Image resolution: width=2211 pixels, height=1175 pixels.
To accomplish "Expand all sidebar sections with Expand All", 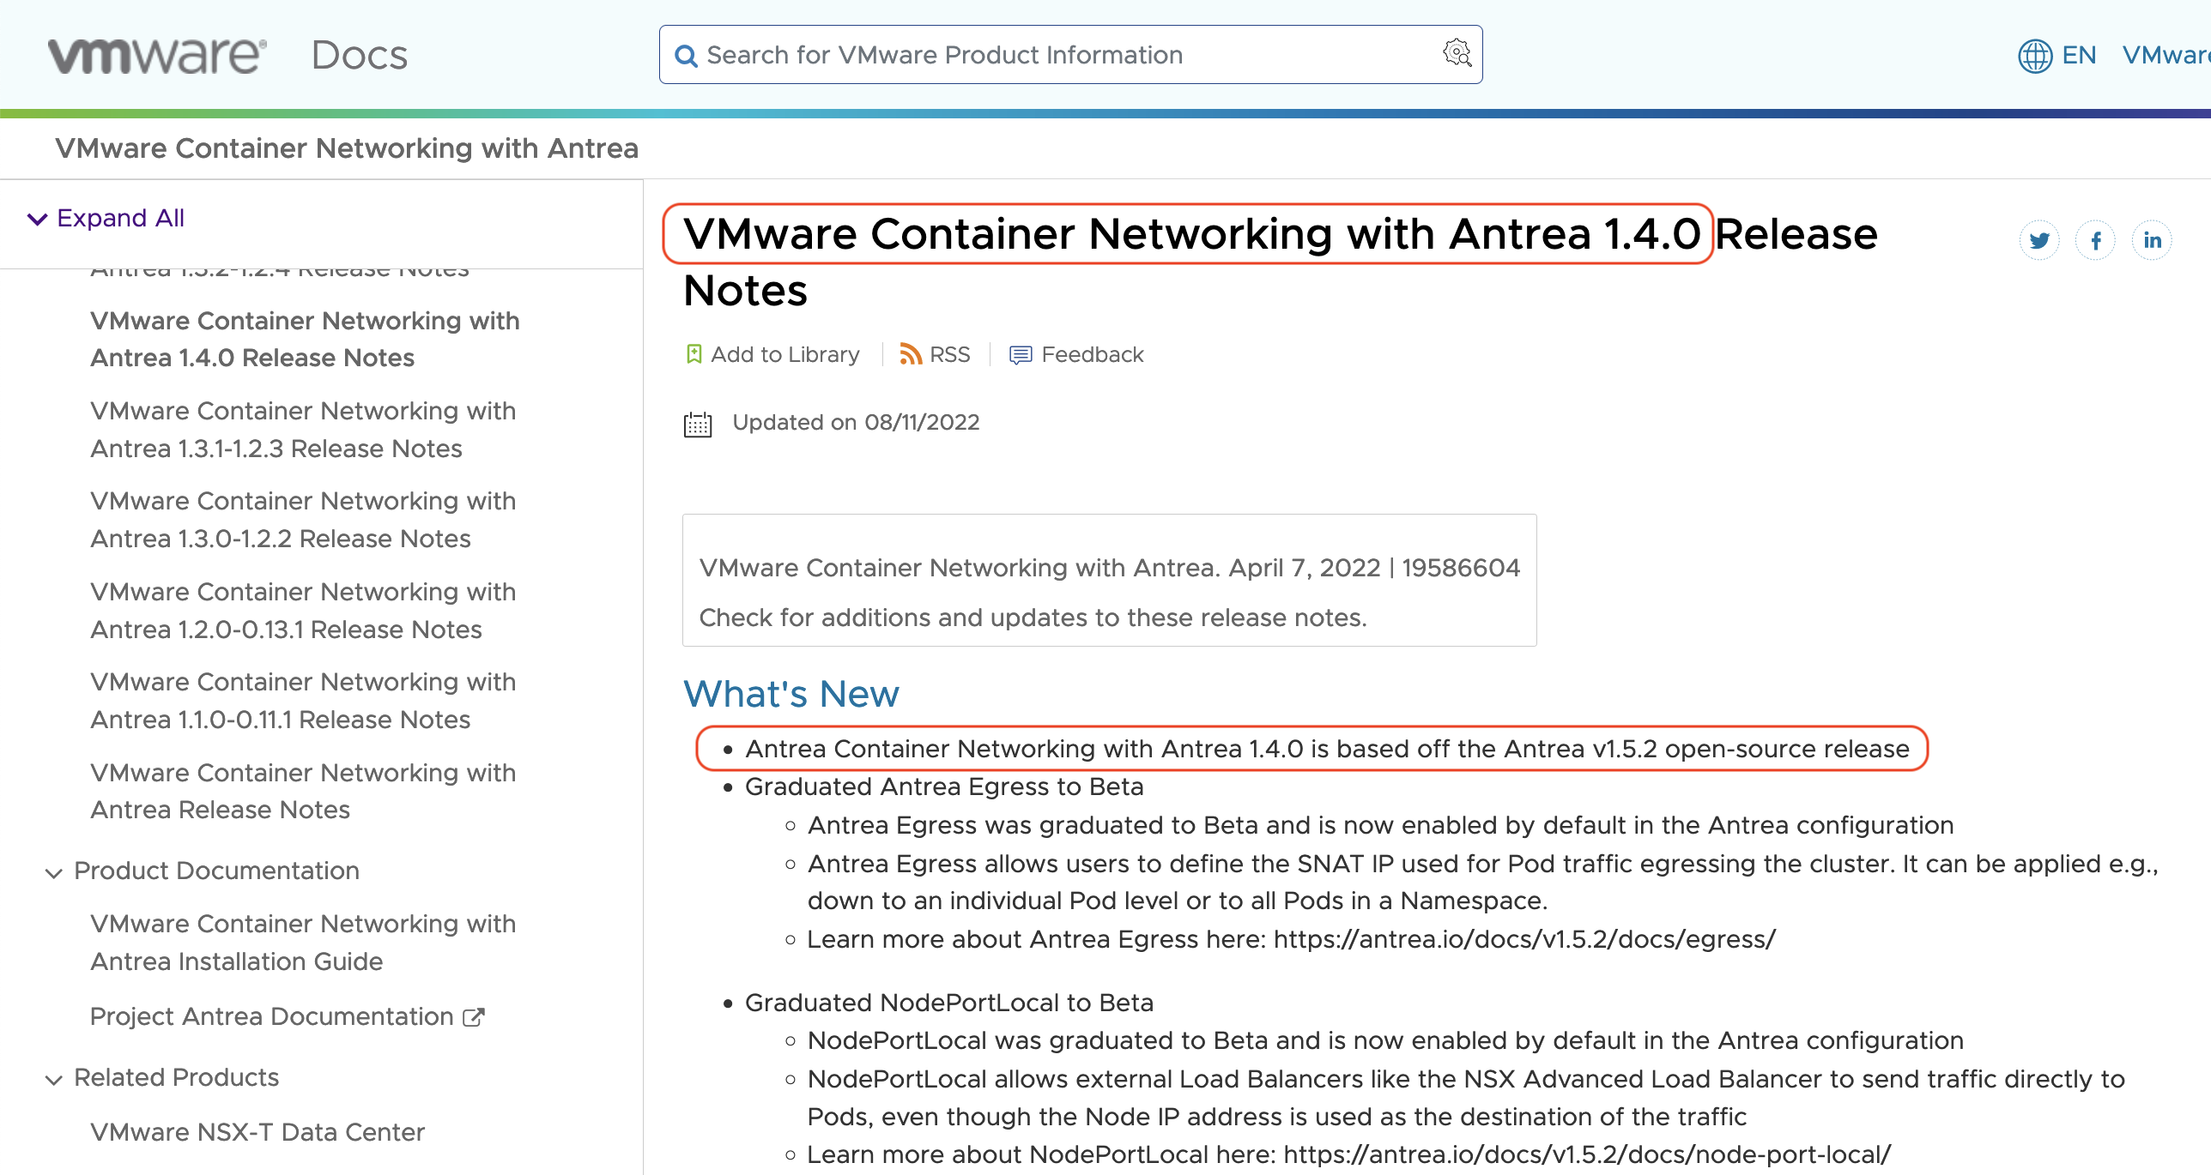I will 106,218.
